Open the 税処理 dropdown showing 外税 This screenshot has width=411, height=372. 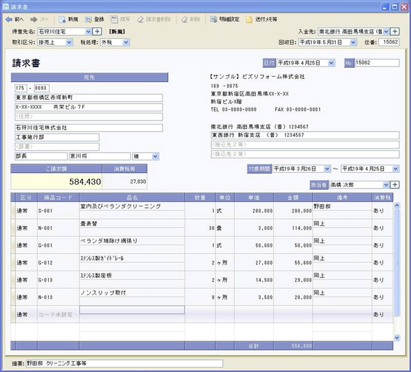(x=125, y=42)
